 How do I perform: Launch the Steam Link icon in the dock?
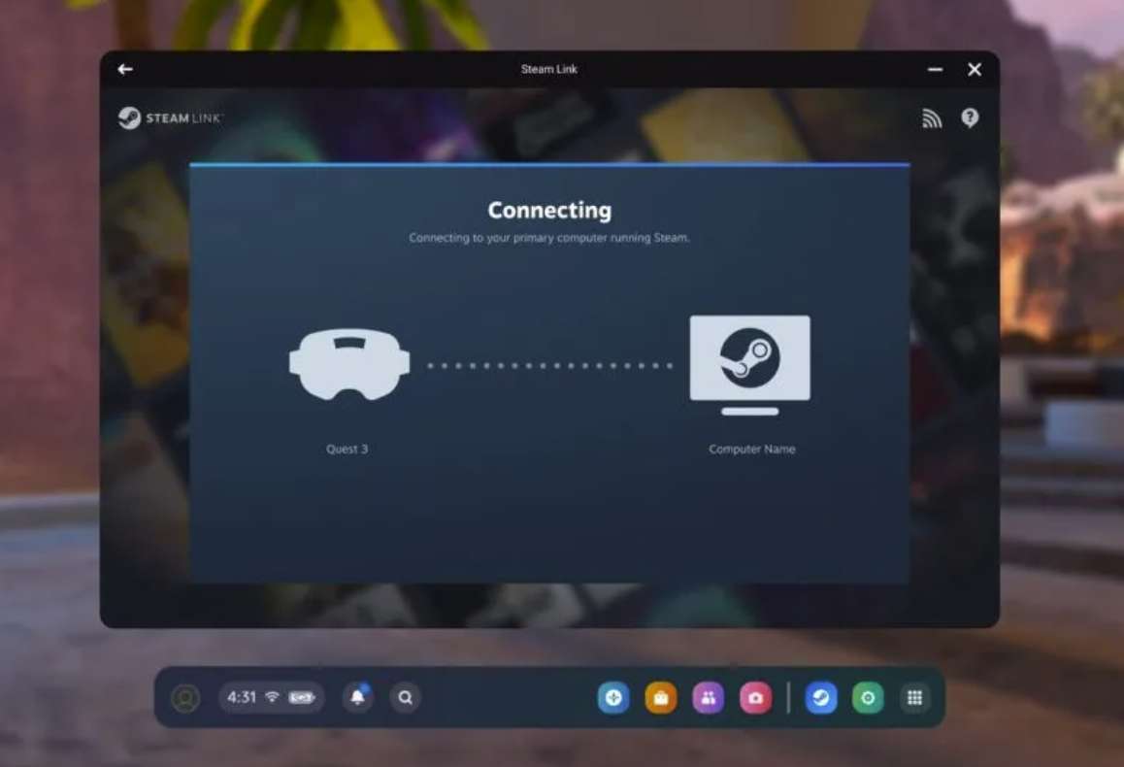click(x=821, y=697)
